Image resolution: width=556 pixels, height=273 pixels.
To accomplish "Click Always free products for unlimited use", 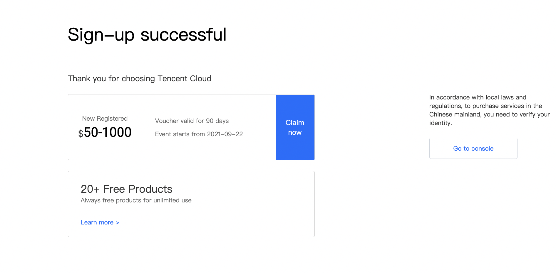I will pyautogui.click(x=136, y=200).
